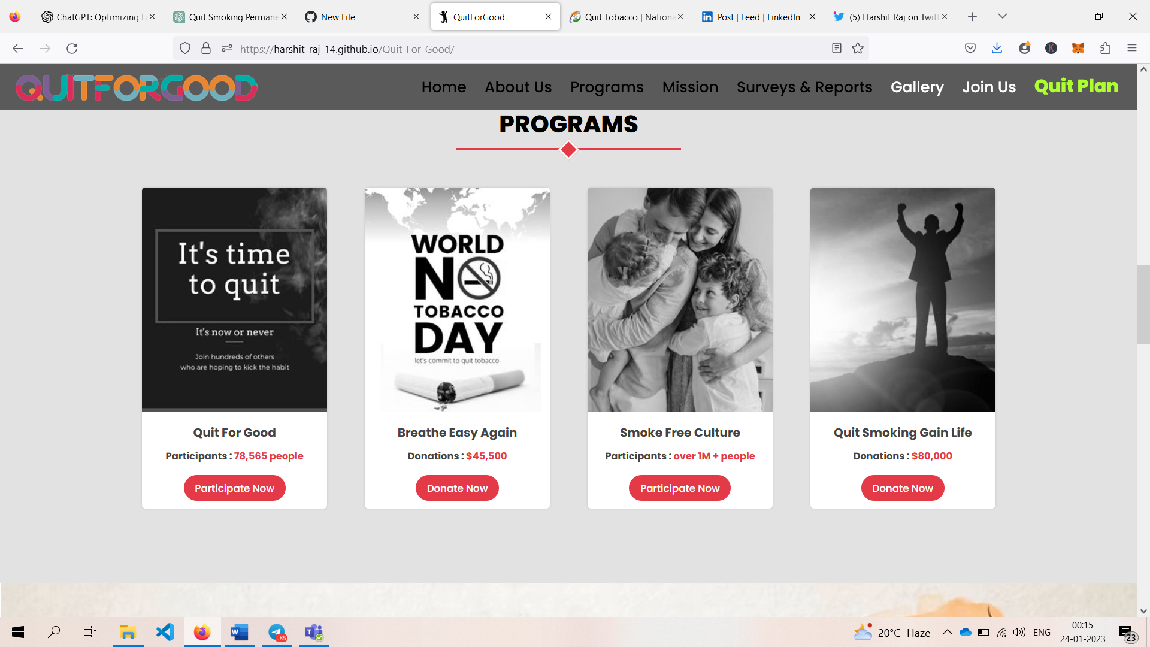Reload the current page
This screenshot has height=647, width=1150.
[x=72, y=49]
